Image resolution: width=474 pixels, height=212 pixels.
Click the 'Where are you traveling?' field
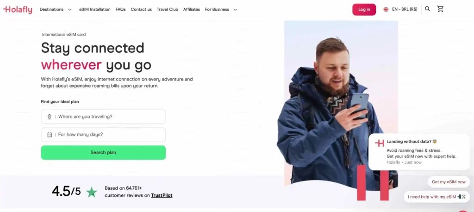point(103,117)
